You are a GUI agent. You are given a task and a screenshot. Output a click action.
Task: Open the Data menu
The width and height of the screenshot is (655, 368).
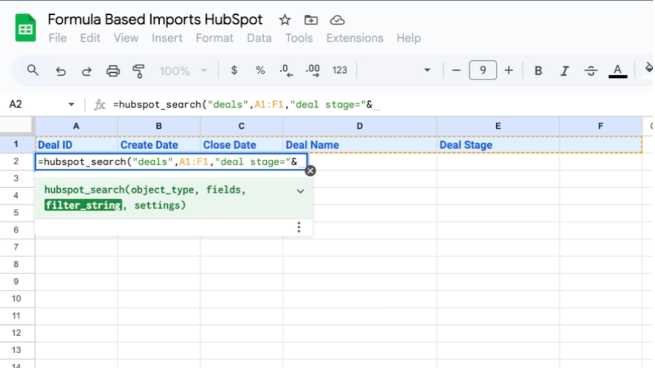tap(259, 38)
